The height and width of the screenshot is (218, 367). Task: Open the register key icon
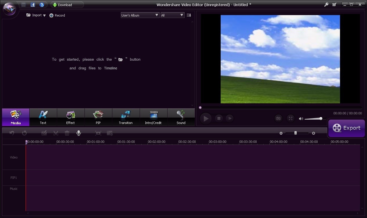(326, 5)
